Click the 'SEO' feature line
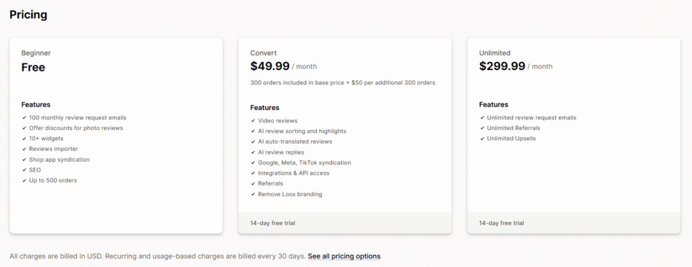The image size is (692, 267). pyautogui.click(x=35, y=170)
